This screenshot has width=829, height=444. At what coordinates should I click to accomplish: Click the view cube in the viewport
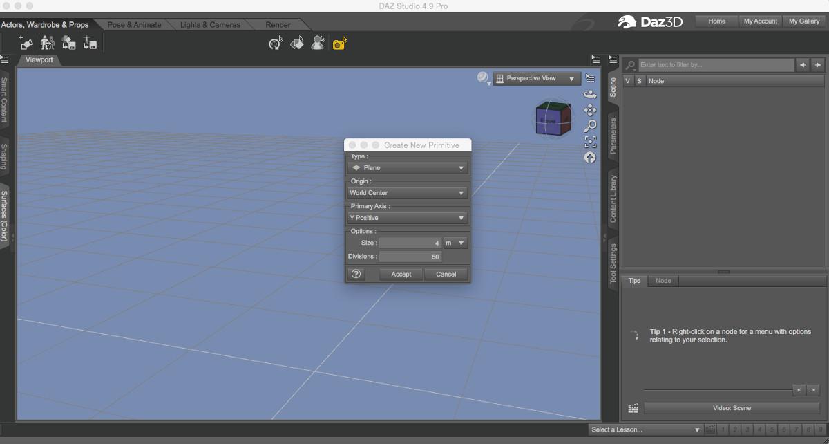click(x=553, y=119)
